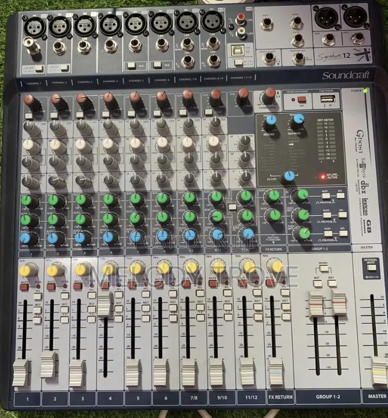Tap the USB POWER port

tap(327, 100)
